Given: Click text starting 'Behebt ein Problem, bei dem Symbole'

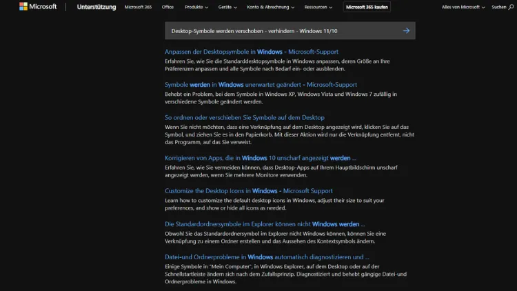Looking at the screenshot, I should tap(281, 98).
